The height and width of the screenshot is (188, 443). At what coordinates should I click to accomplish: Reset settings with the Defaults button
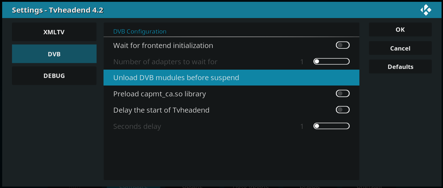coord(400,67)
